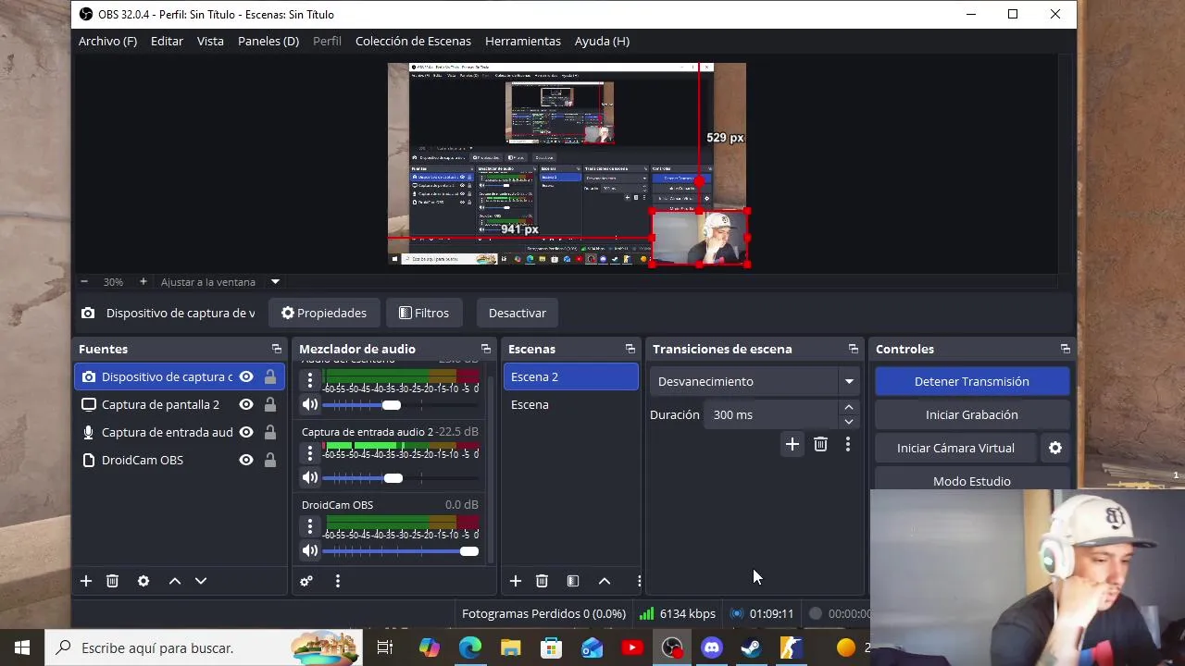Hide Captura de entrada audio source

click(x=246, y=432)
